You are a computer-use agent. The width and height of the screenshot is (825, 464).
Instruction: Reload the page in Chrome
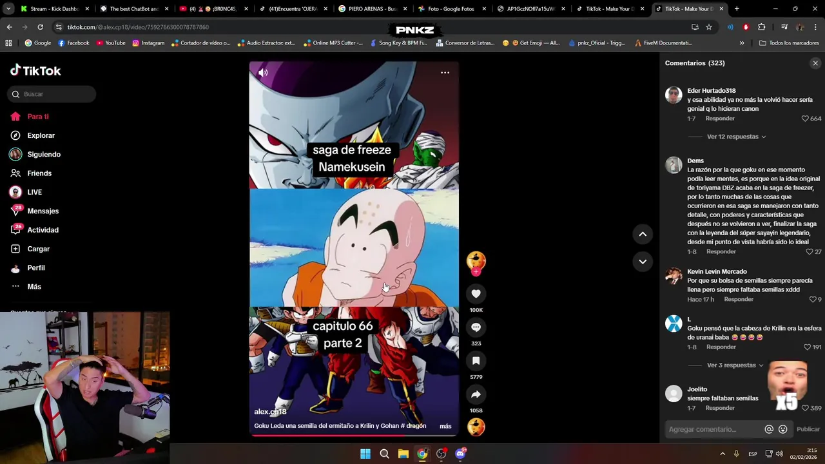[x=40, y=27]
